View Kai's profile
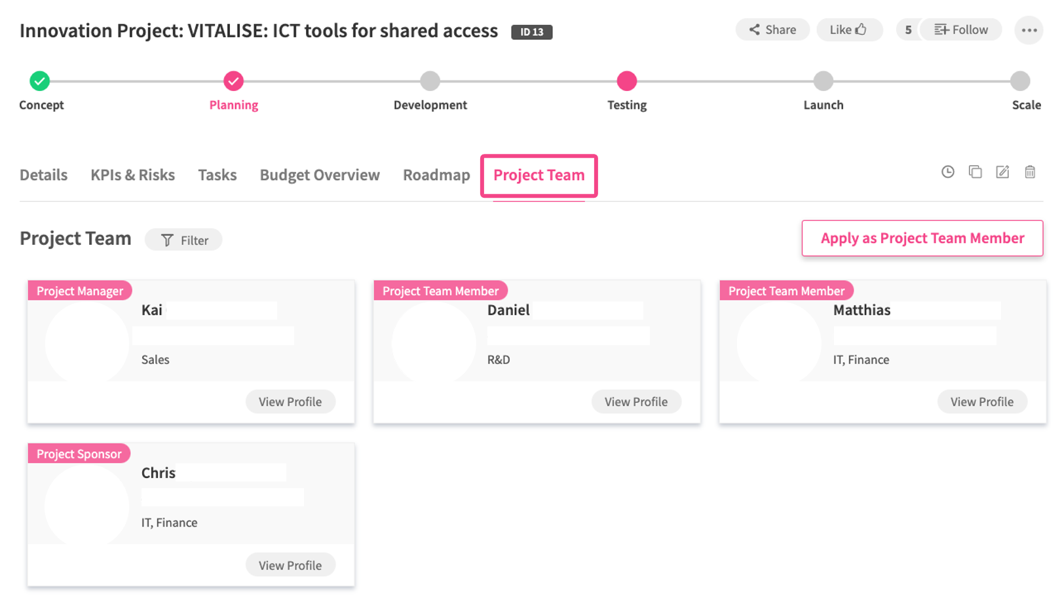Viewport: 1060px width, 611px height. pos(290,402)
